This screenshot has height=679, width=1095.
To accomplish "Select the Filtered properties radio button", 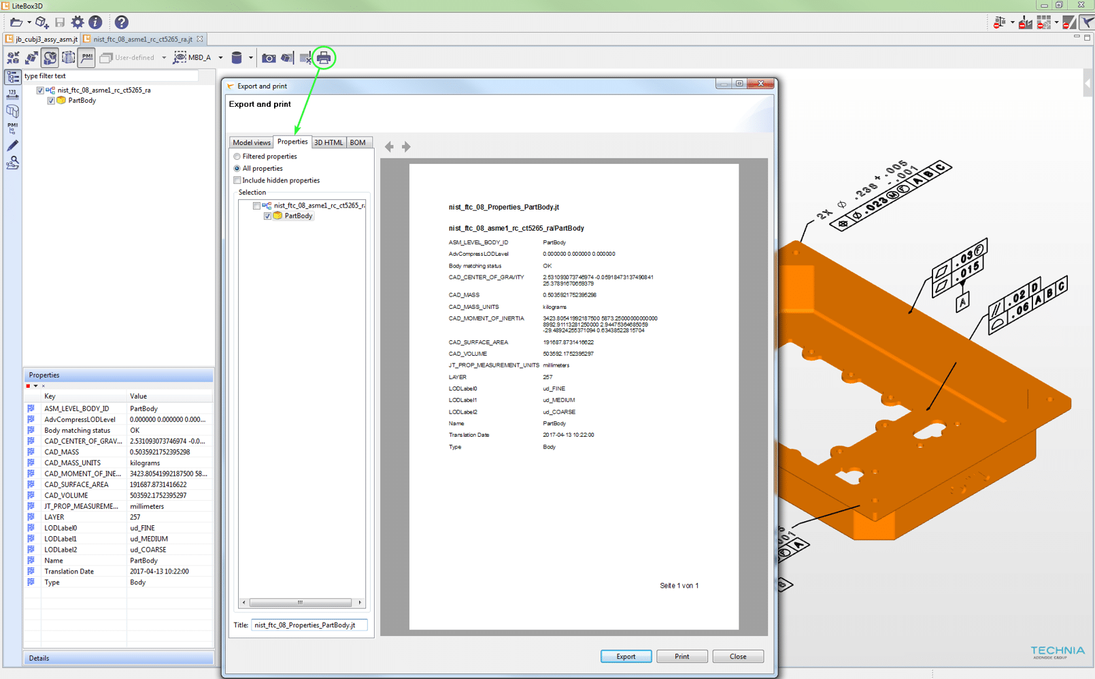I will pos(237,156).
